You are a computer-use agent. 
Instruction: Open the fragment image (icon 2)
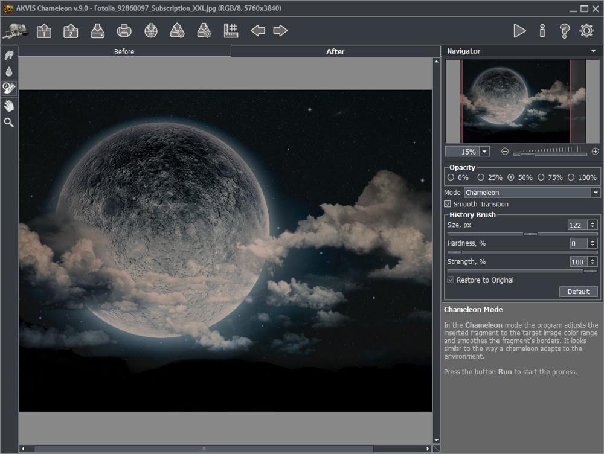[71, 31]
